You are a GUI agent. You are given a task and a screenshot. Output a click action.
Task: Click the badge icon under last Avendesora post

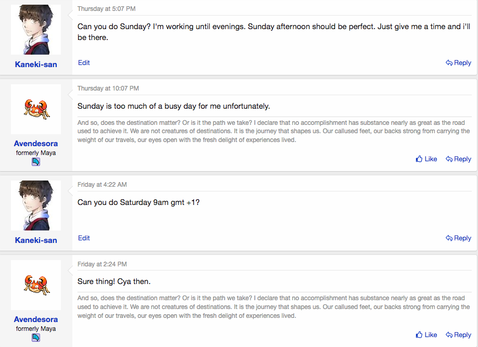coord(36,338)
